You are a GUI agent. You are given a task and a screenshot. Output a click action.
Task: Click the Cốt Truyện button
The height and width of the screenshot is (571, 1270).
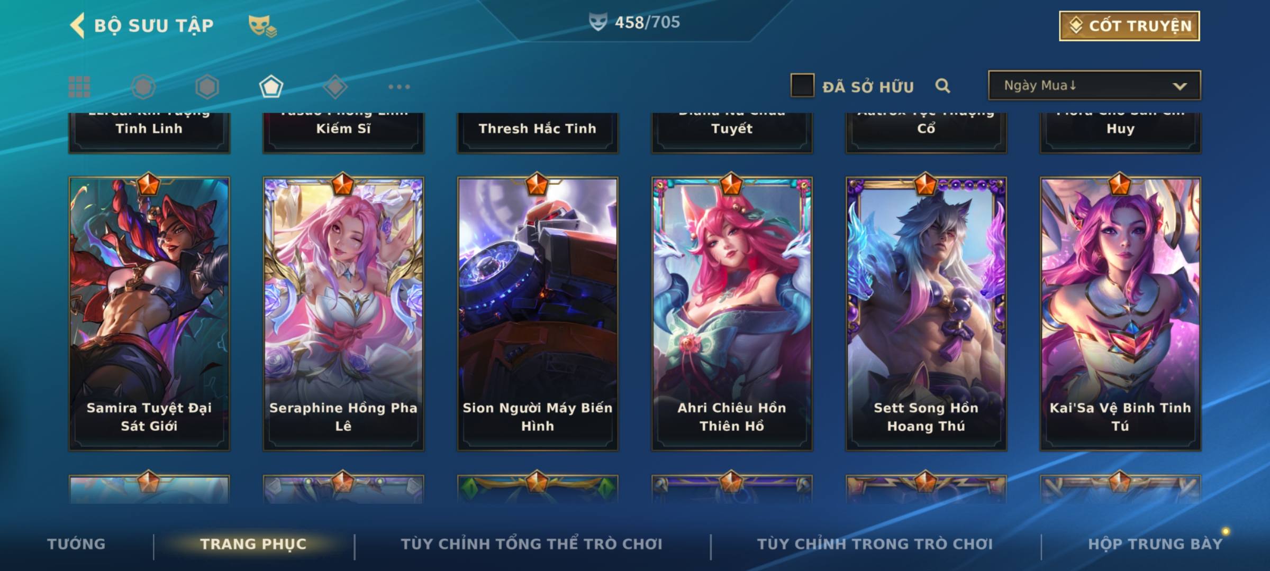click(1129, 25)
